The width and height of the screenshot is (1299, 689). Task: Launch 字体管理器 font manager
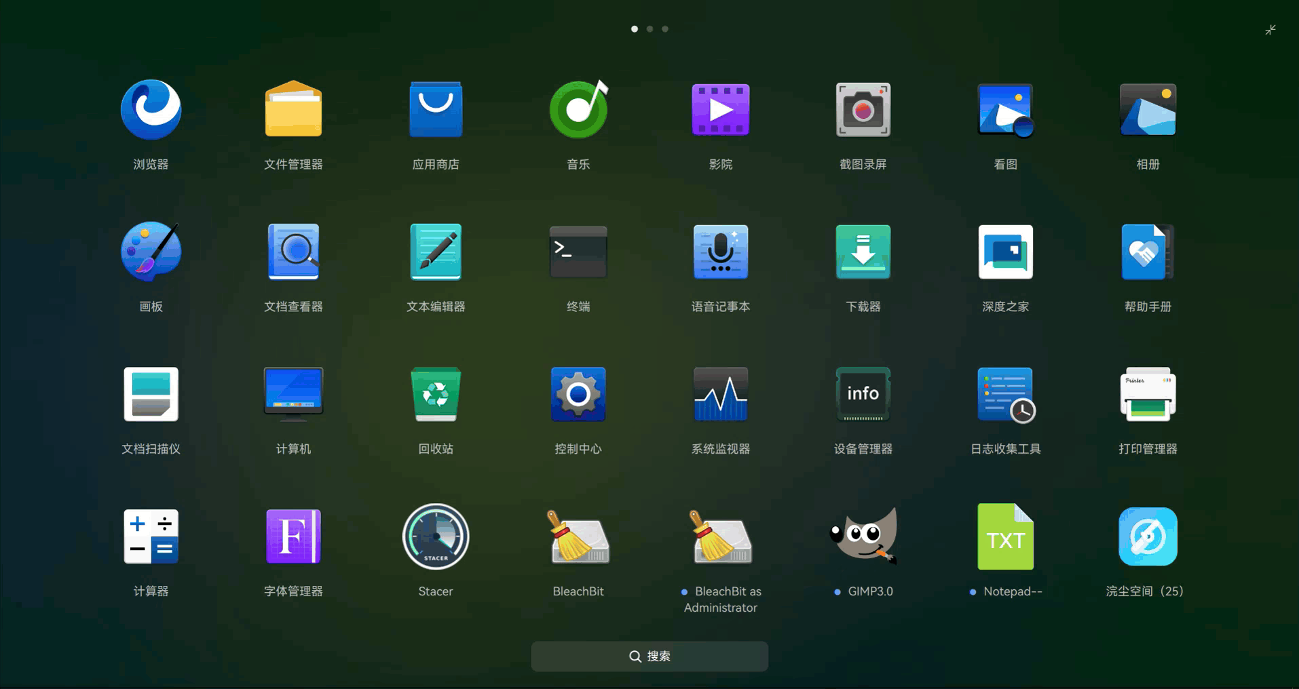click(293, 536)
